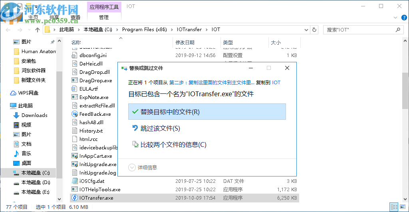Sort by 大小 column header
This screenshot has width=409, height=212.
[276, 42]
